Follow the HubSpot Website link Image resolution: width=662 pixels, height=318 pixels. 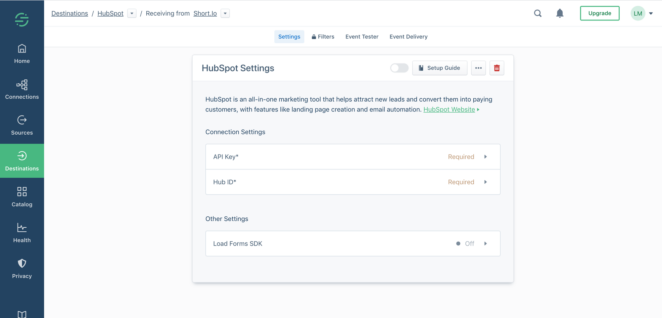click(x=449, y=109)
